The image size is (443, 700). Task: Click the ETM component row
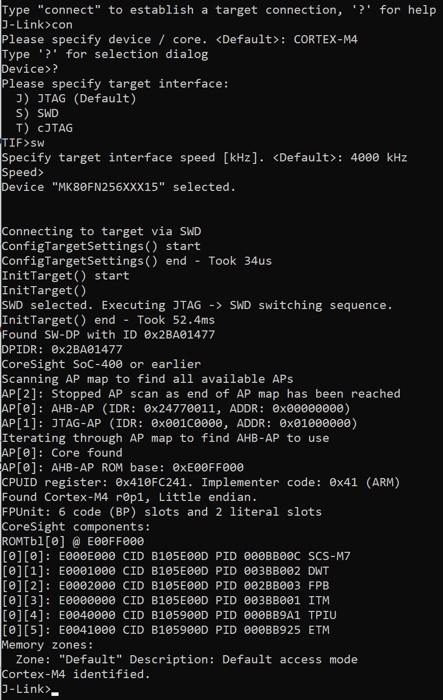(x=165, y=630)
